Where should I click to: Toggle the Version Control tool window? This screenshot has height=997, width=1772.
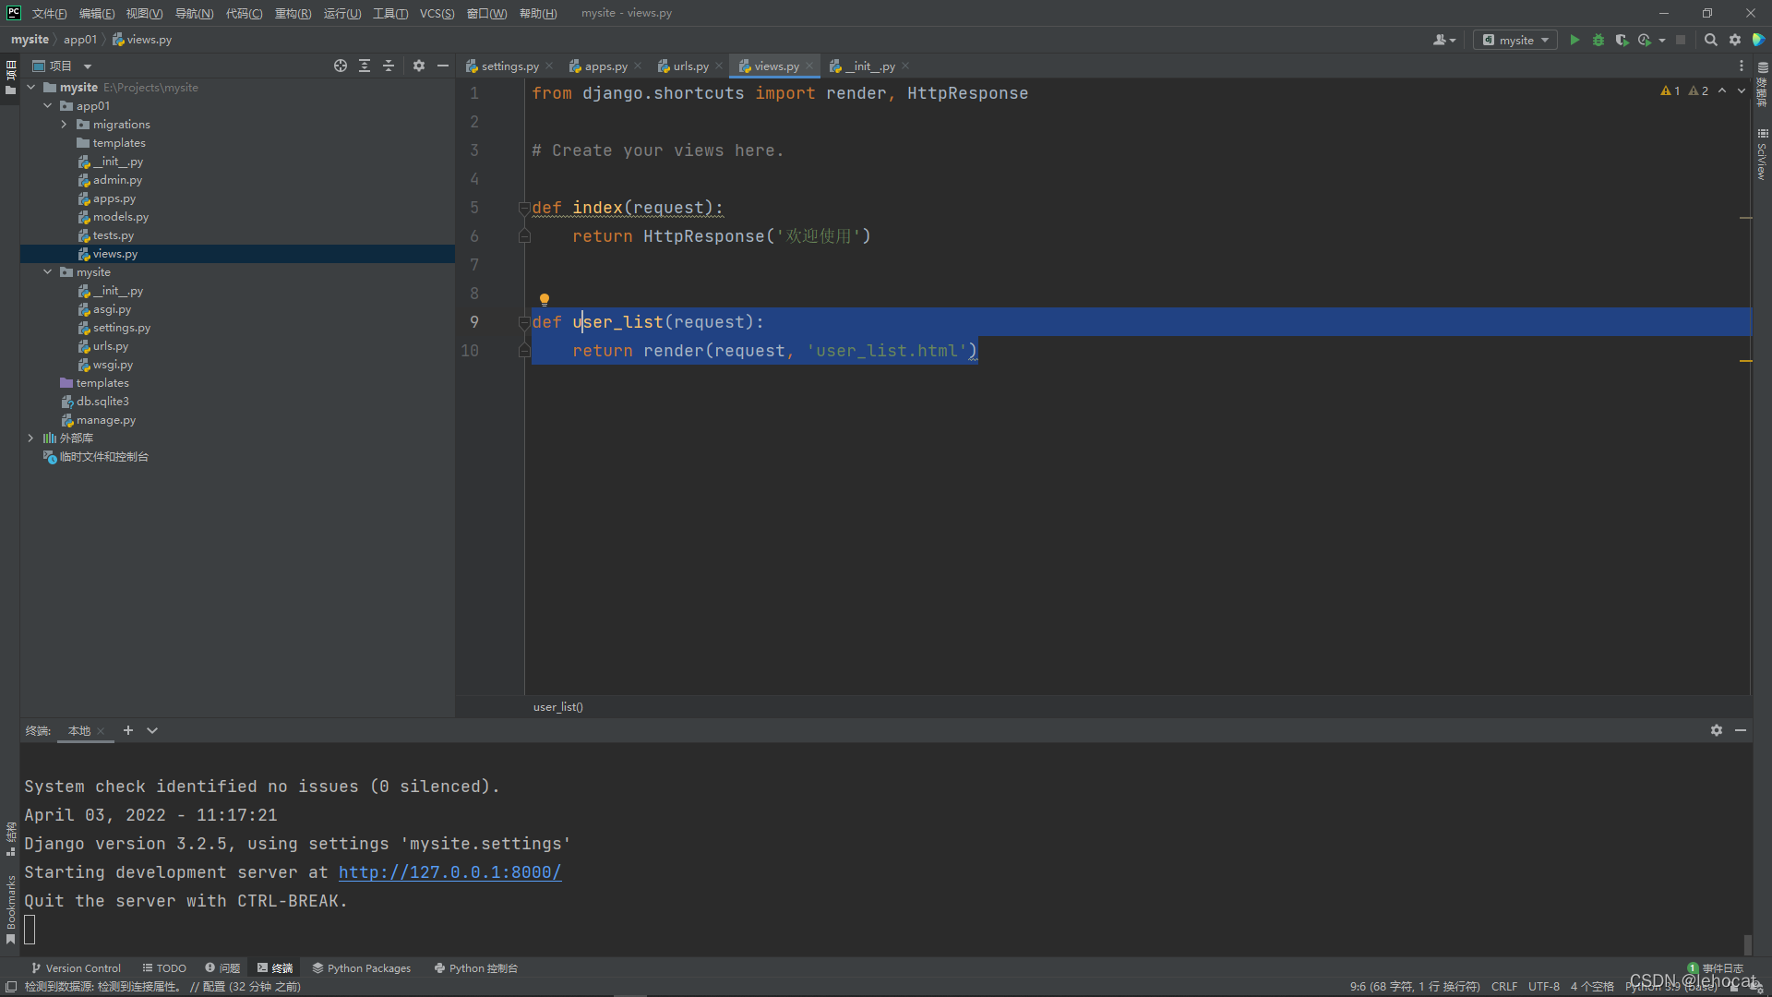click(x=76, y=968)
